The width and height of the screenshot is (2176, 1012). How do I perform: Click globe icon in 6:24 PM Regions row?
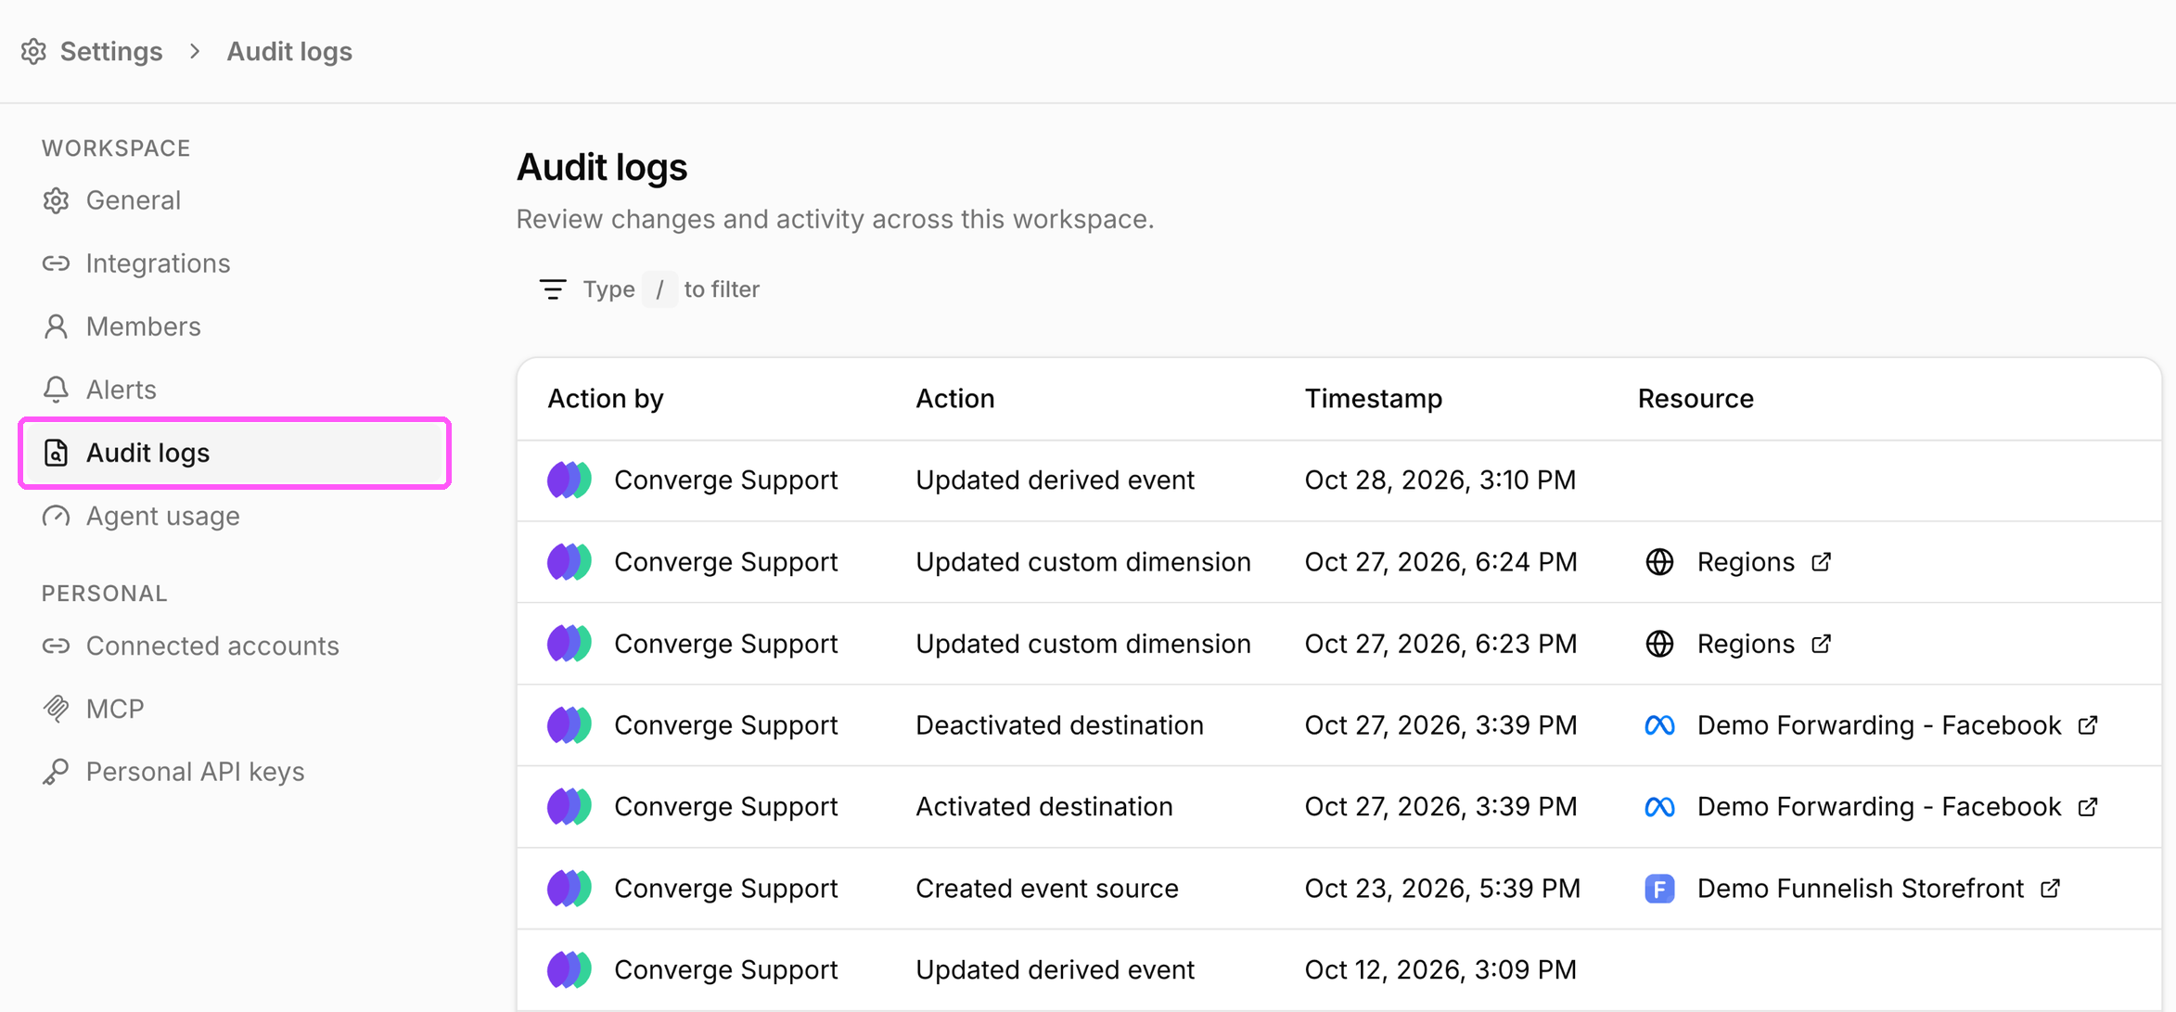[x=1659, y=562]
